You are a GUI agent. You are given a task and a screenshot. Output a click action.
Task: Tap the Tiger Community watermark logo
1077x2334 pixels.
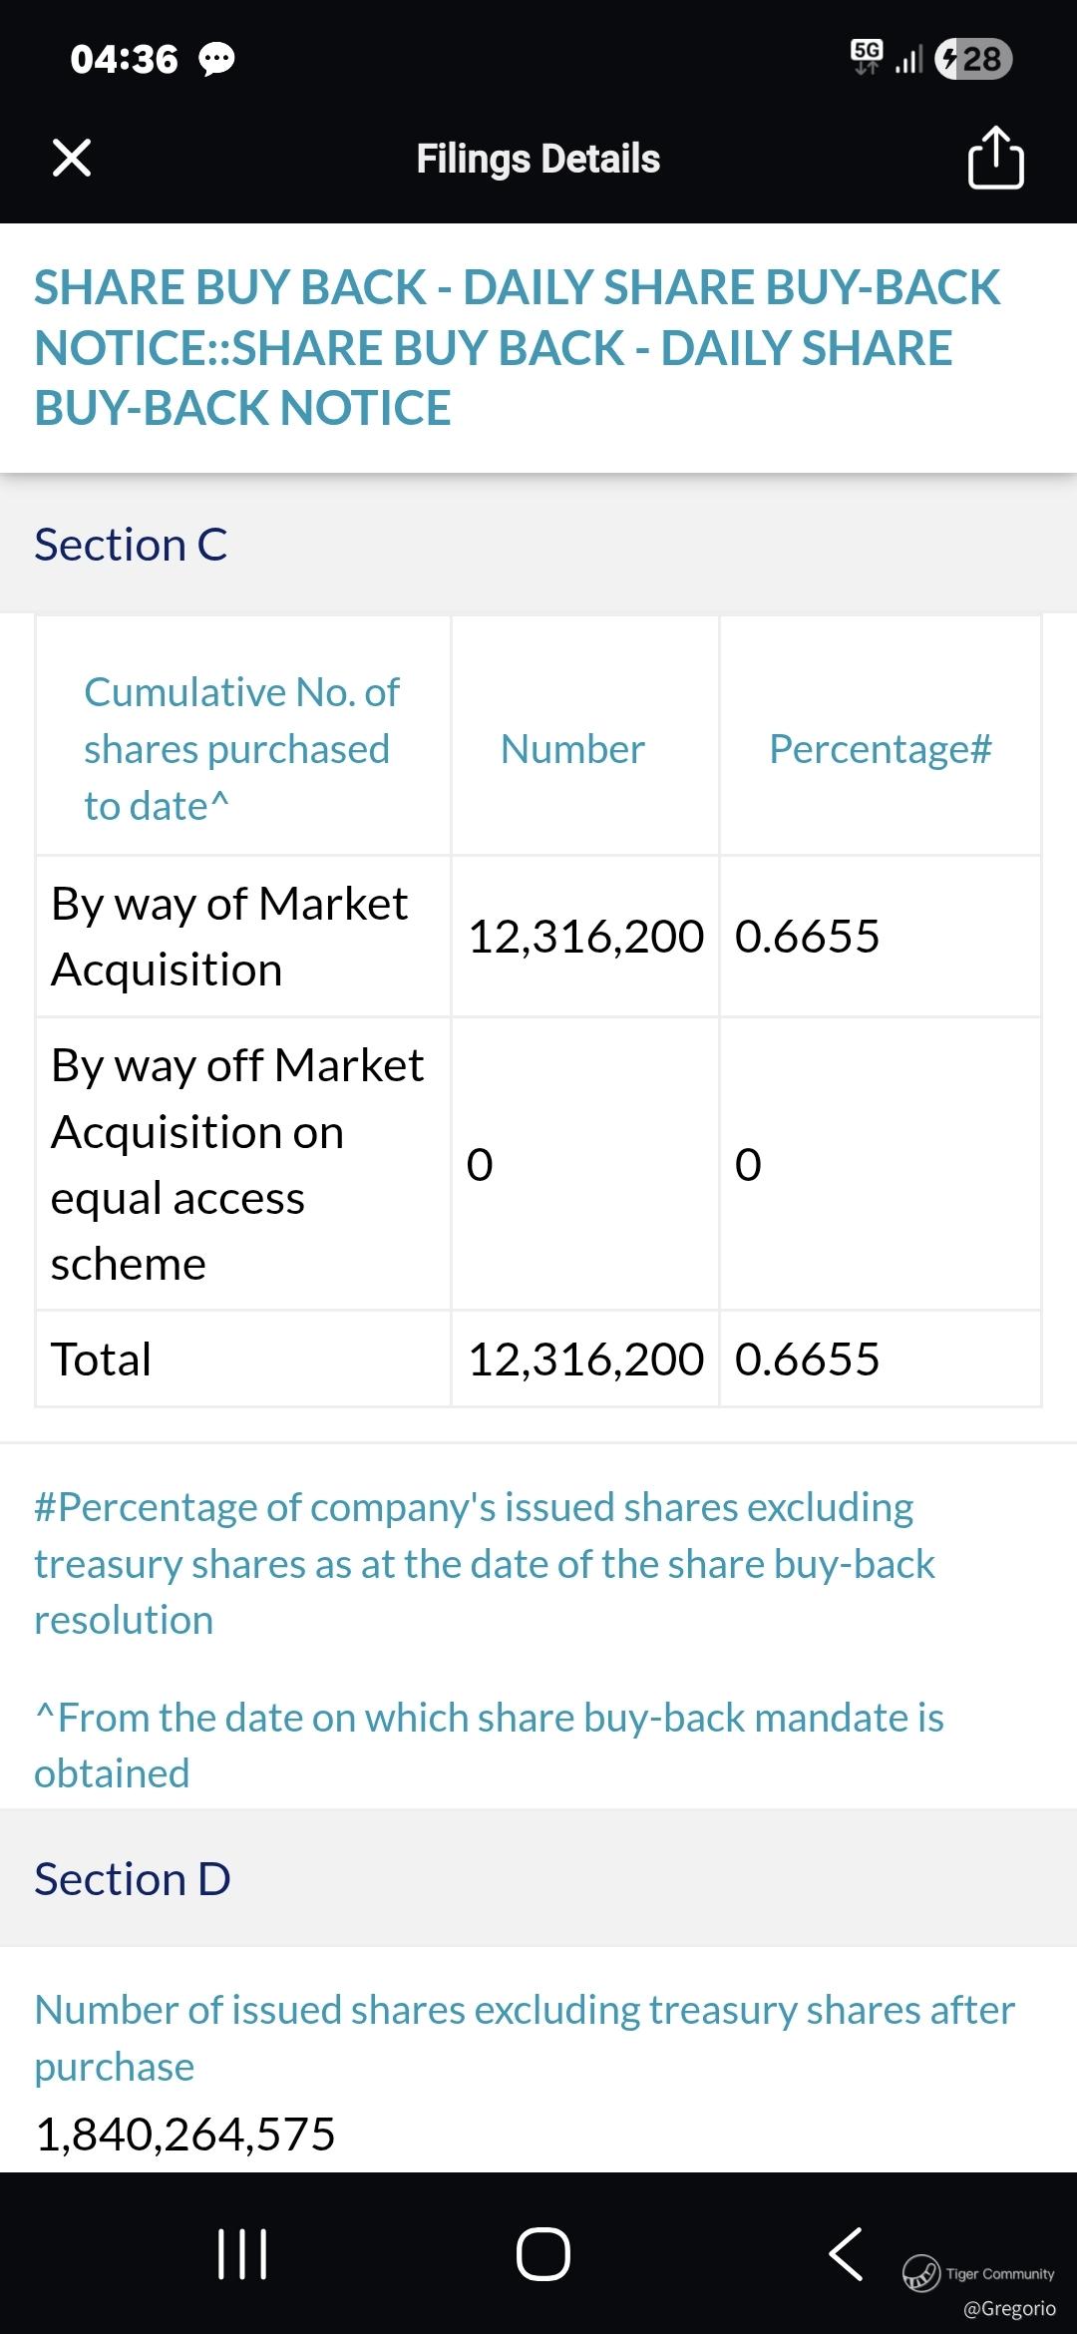921,2273
